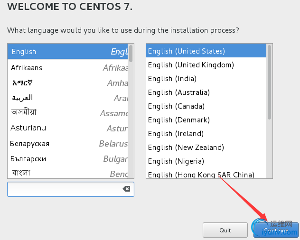The height and width of the screenshot is (240, 300).
Task: Pick English (Denmark) locale
Action: coord(206,120)
